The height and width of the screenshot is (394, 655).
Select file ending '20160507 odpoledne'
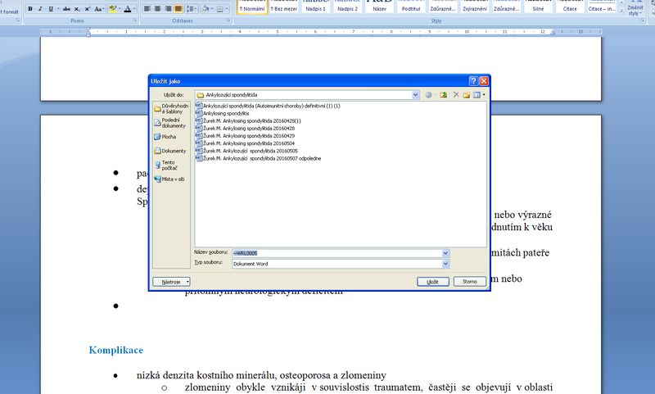point(262,158)
